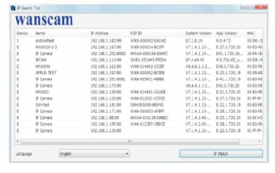Viewport: 275px width, 173px height.
Task: Click IP address 192.168.1.162:80
Action: 106,67
